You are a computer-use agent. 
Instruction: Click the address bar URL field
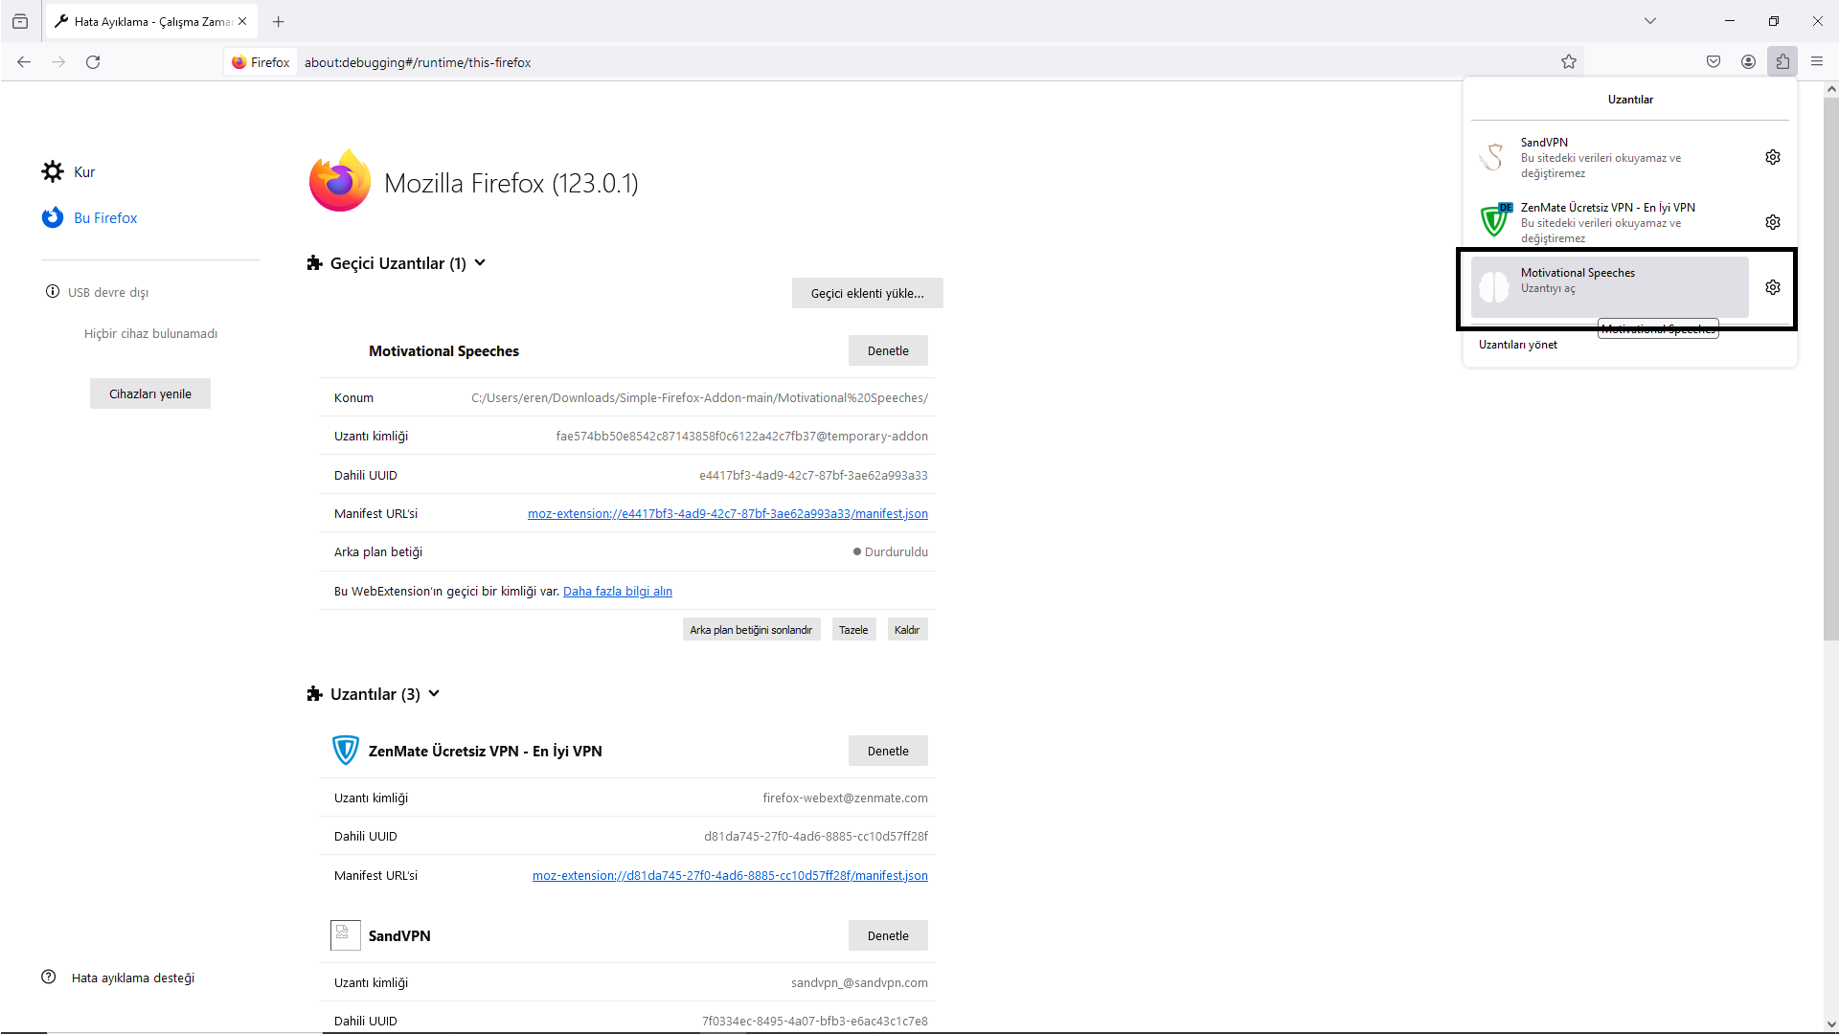862,62
